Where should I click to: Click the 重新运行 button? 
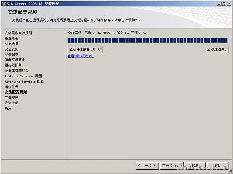point(217,49)
